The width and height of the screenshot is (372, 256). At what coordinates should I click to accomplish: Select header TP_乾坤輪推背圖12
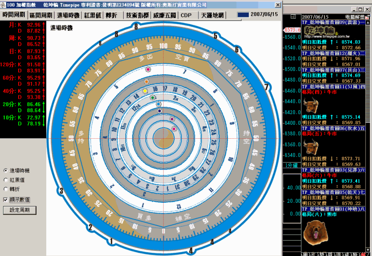point(333,53)
